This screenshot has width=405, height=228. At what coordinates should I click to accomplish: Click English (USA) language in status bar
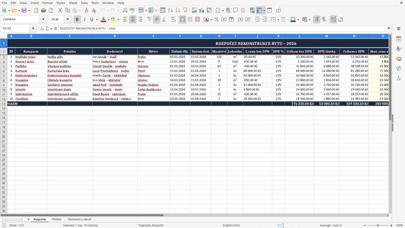tap(232, 225)
